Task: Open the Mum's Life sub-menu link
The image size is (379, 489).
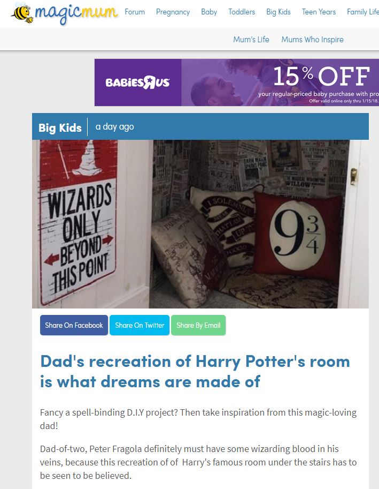Action: point(251,40)
